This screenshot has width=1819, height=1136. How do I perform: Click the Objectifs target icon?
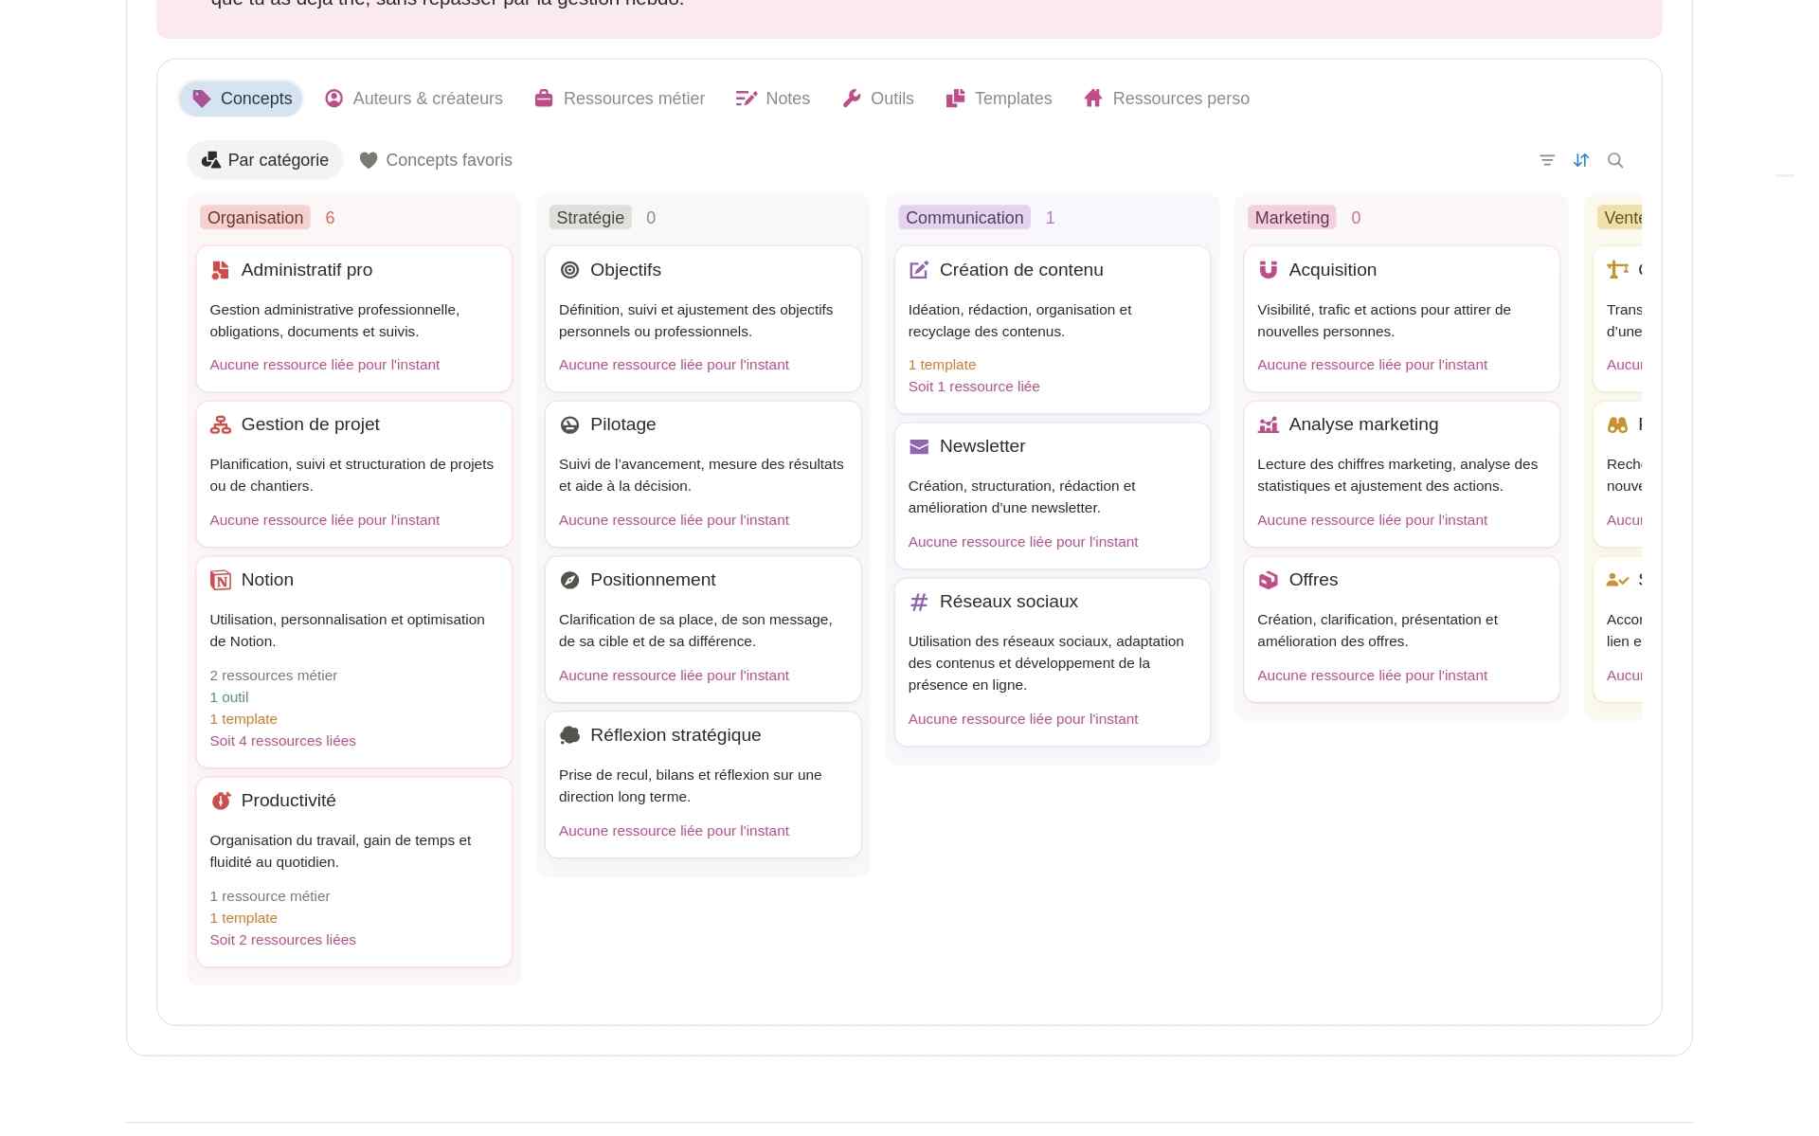pos(569,270)
